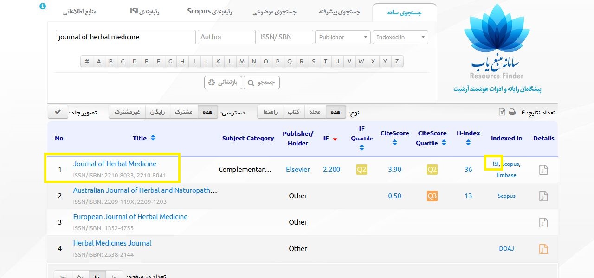Toggle cover image checkmark button
The image size is (594, 278).
tap(58, 112)
